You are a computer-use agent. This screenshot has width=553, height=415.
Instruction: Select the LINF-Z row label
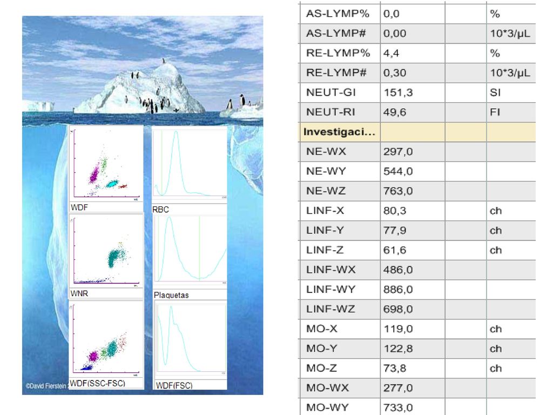click(x=325, y=250)
